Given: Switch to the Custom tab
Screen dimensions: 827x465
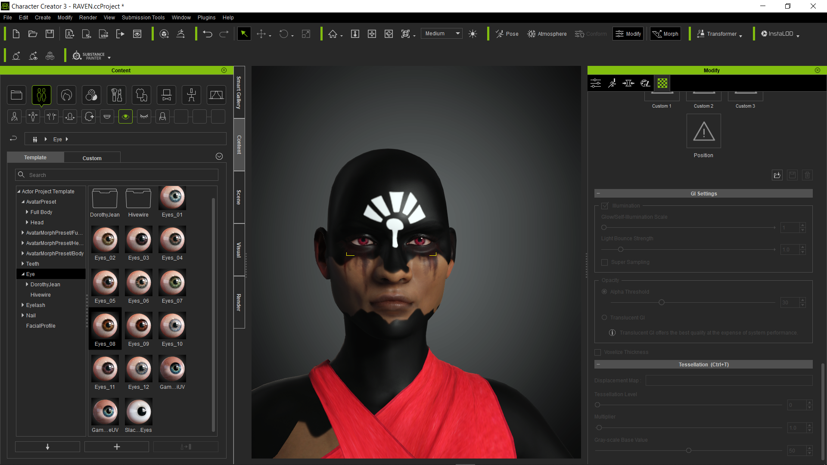Looking at the screenshot, I should click(92, 158).
